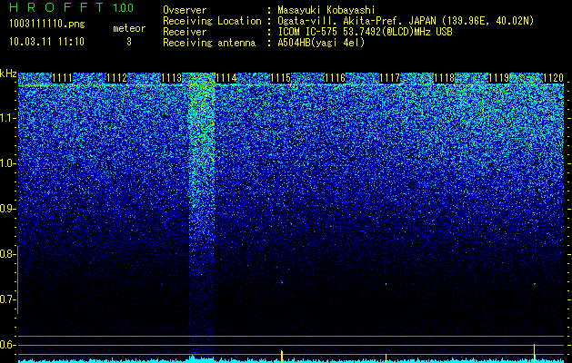The width and height of the screenshot is (572, 363).
Task: Click the yellow detection spike below 1115
Action: (x=282, y=356)
